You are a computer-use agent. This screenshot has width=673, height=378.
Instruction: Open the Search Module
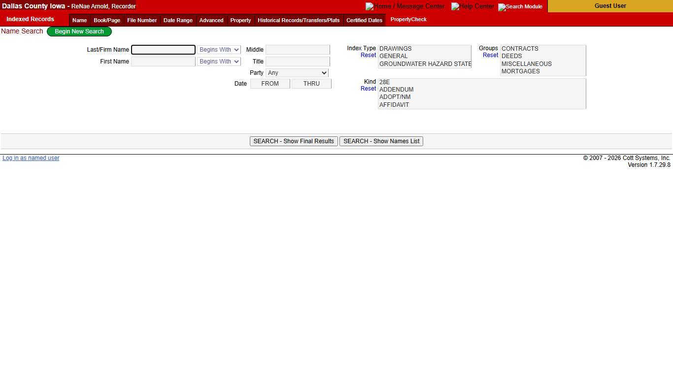[x=520, y=7]
